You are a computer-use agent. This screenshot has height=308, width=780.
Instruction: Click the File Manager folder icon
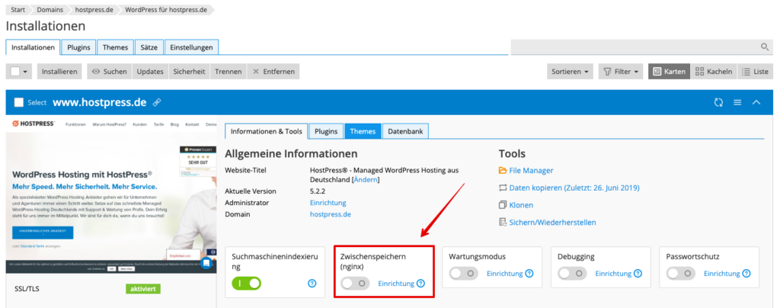503,171
